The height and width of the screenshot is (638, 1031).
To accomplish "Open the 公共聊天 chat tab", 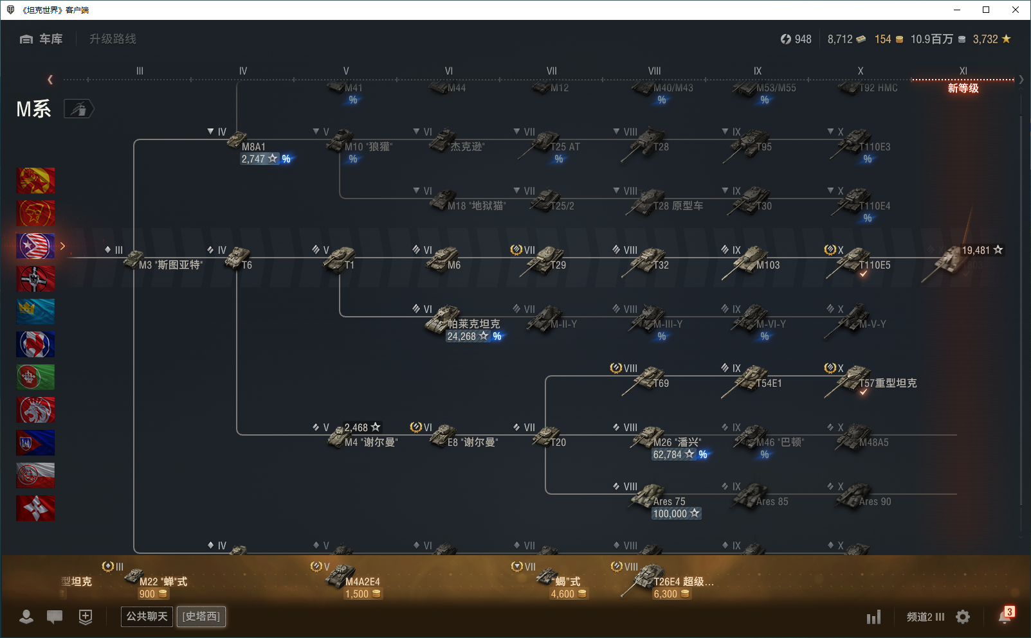I will (x=147, y=617).
